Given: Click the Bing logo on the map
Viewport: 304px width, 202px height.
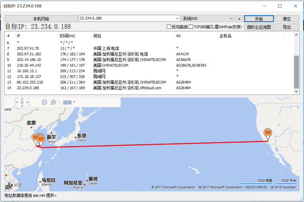Looking at the screenshot, I should click(13, 185).
